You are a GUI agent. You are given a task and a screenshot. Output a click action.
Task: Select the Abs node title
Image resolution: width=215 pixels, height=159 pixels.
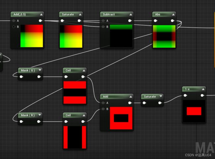click(157, 15)
